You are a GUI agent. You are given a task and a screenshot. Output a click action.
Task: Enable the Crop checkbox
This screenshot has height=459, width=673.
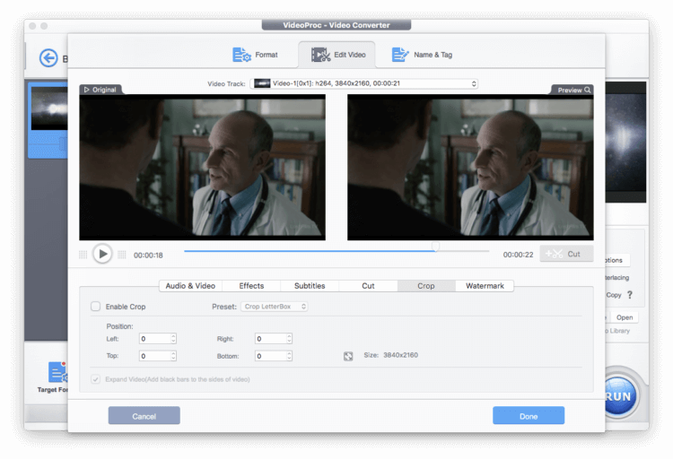[95, 307]
